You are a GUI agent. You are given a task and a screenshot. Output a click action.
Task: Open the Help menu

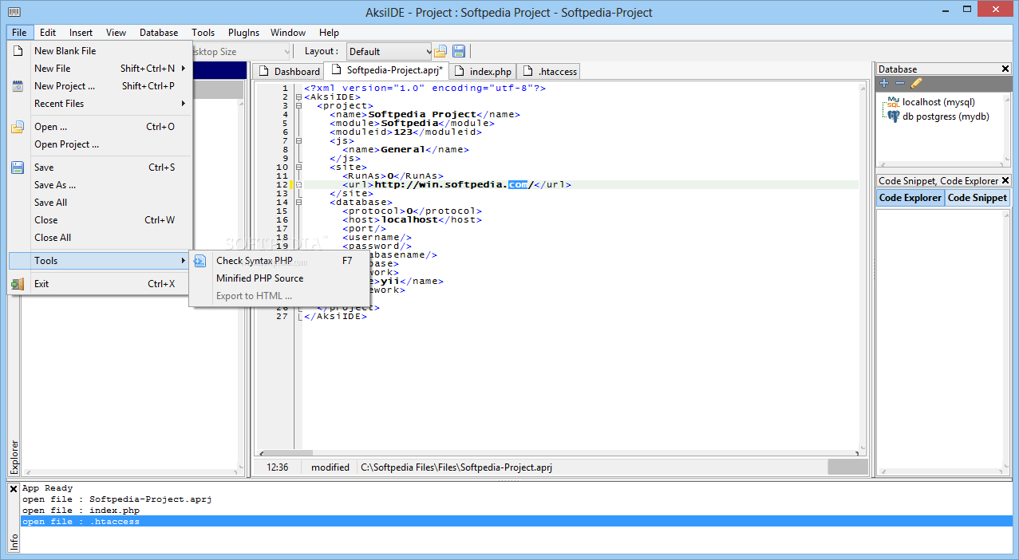pos(329,33)
